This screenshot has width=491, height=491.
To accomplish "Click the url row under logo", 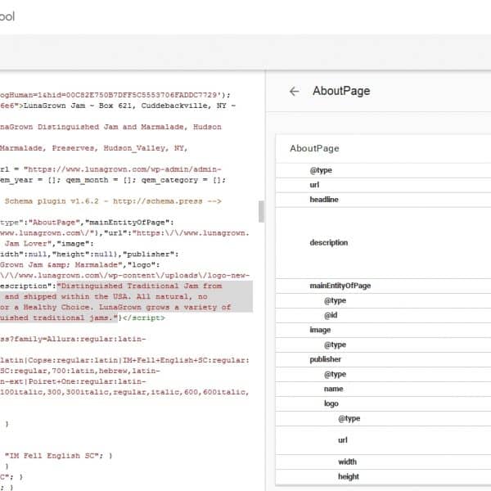I will 383,440.
